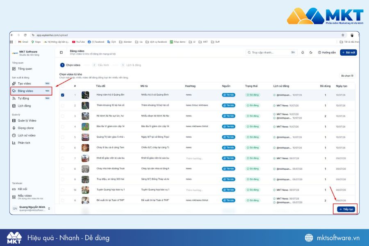Viewport: 369px width, 246px height.
Task: Reload the page in browser
Action: pos(25,35)
